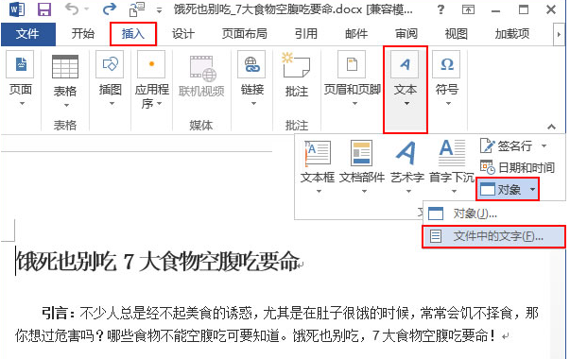Insert a comment with 批注 icon
Screen dimensions: 570x359
pyautogui.click(x=296, y=65)
